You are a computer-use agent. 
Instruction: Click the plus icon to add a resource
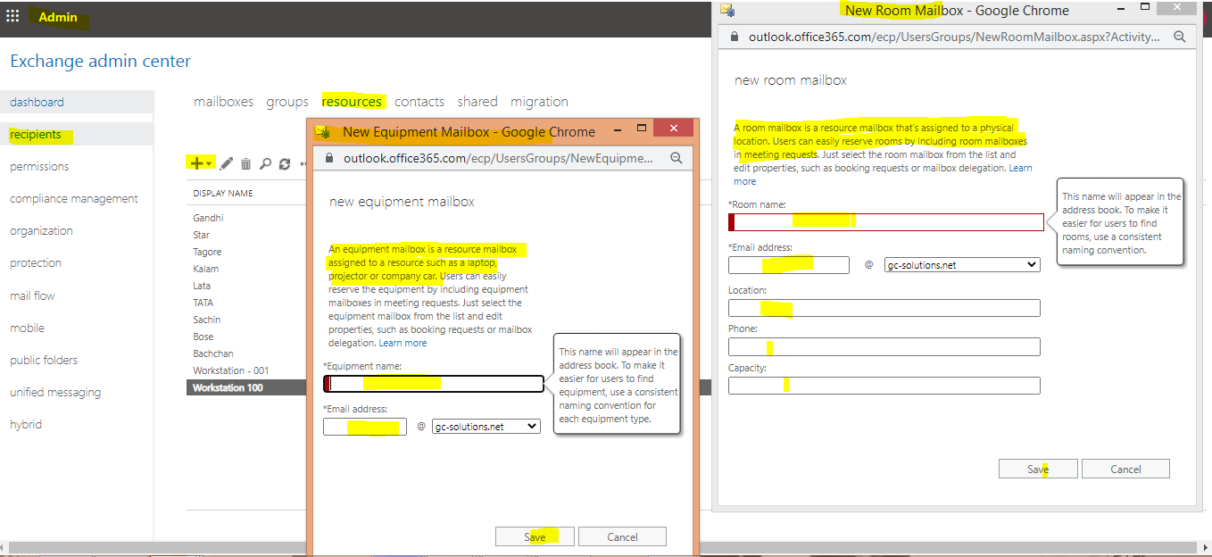pyautogui.click(x=196, y=163)
